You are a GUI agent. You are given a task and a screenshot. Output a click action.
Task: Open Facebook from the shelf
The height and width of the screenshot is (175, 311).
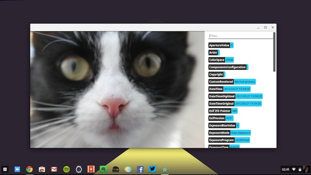pos(140,170)
